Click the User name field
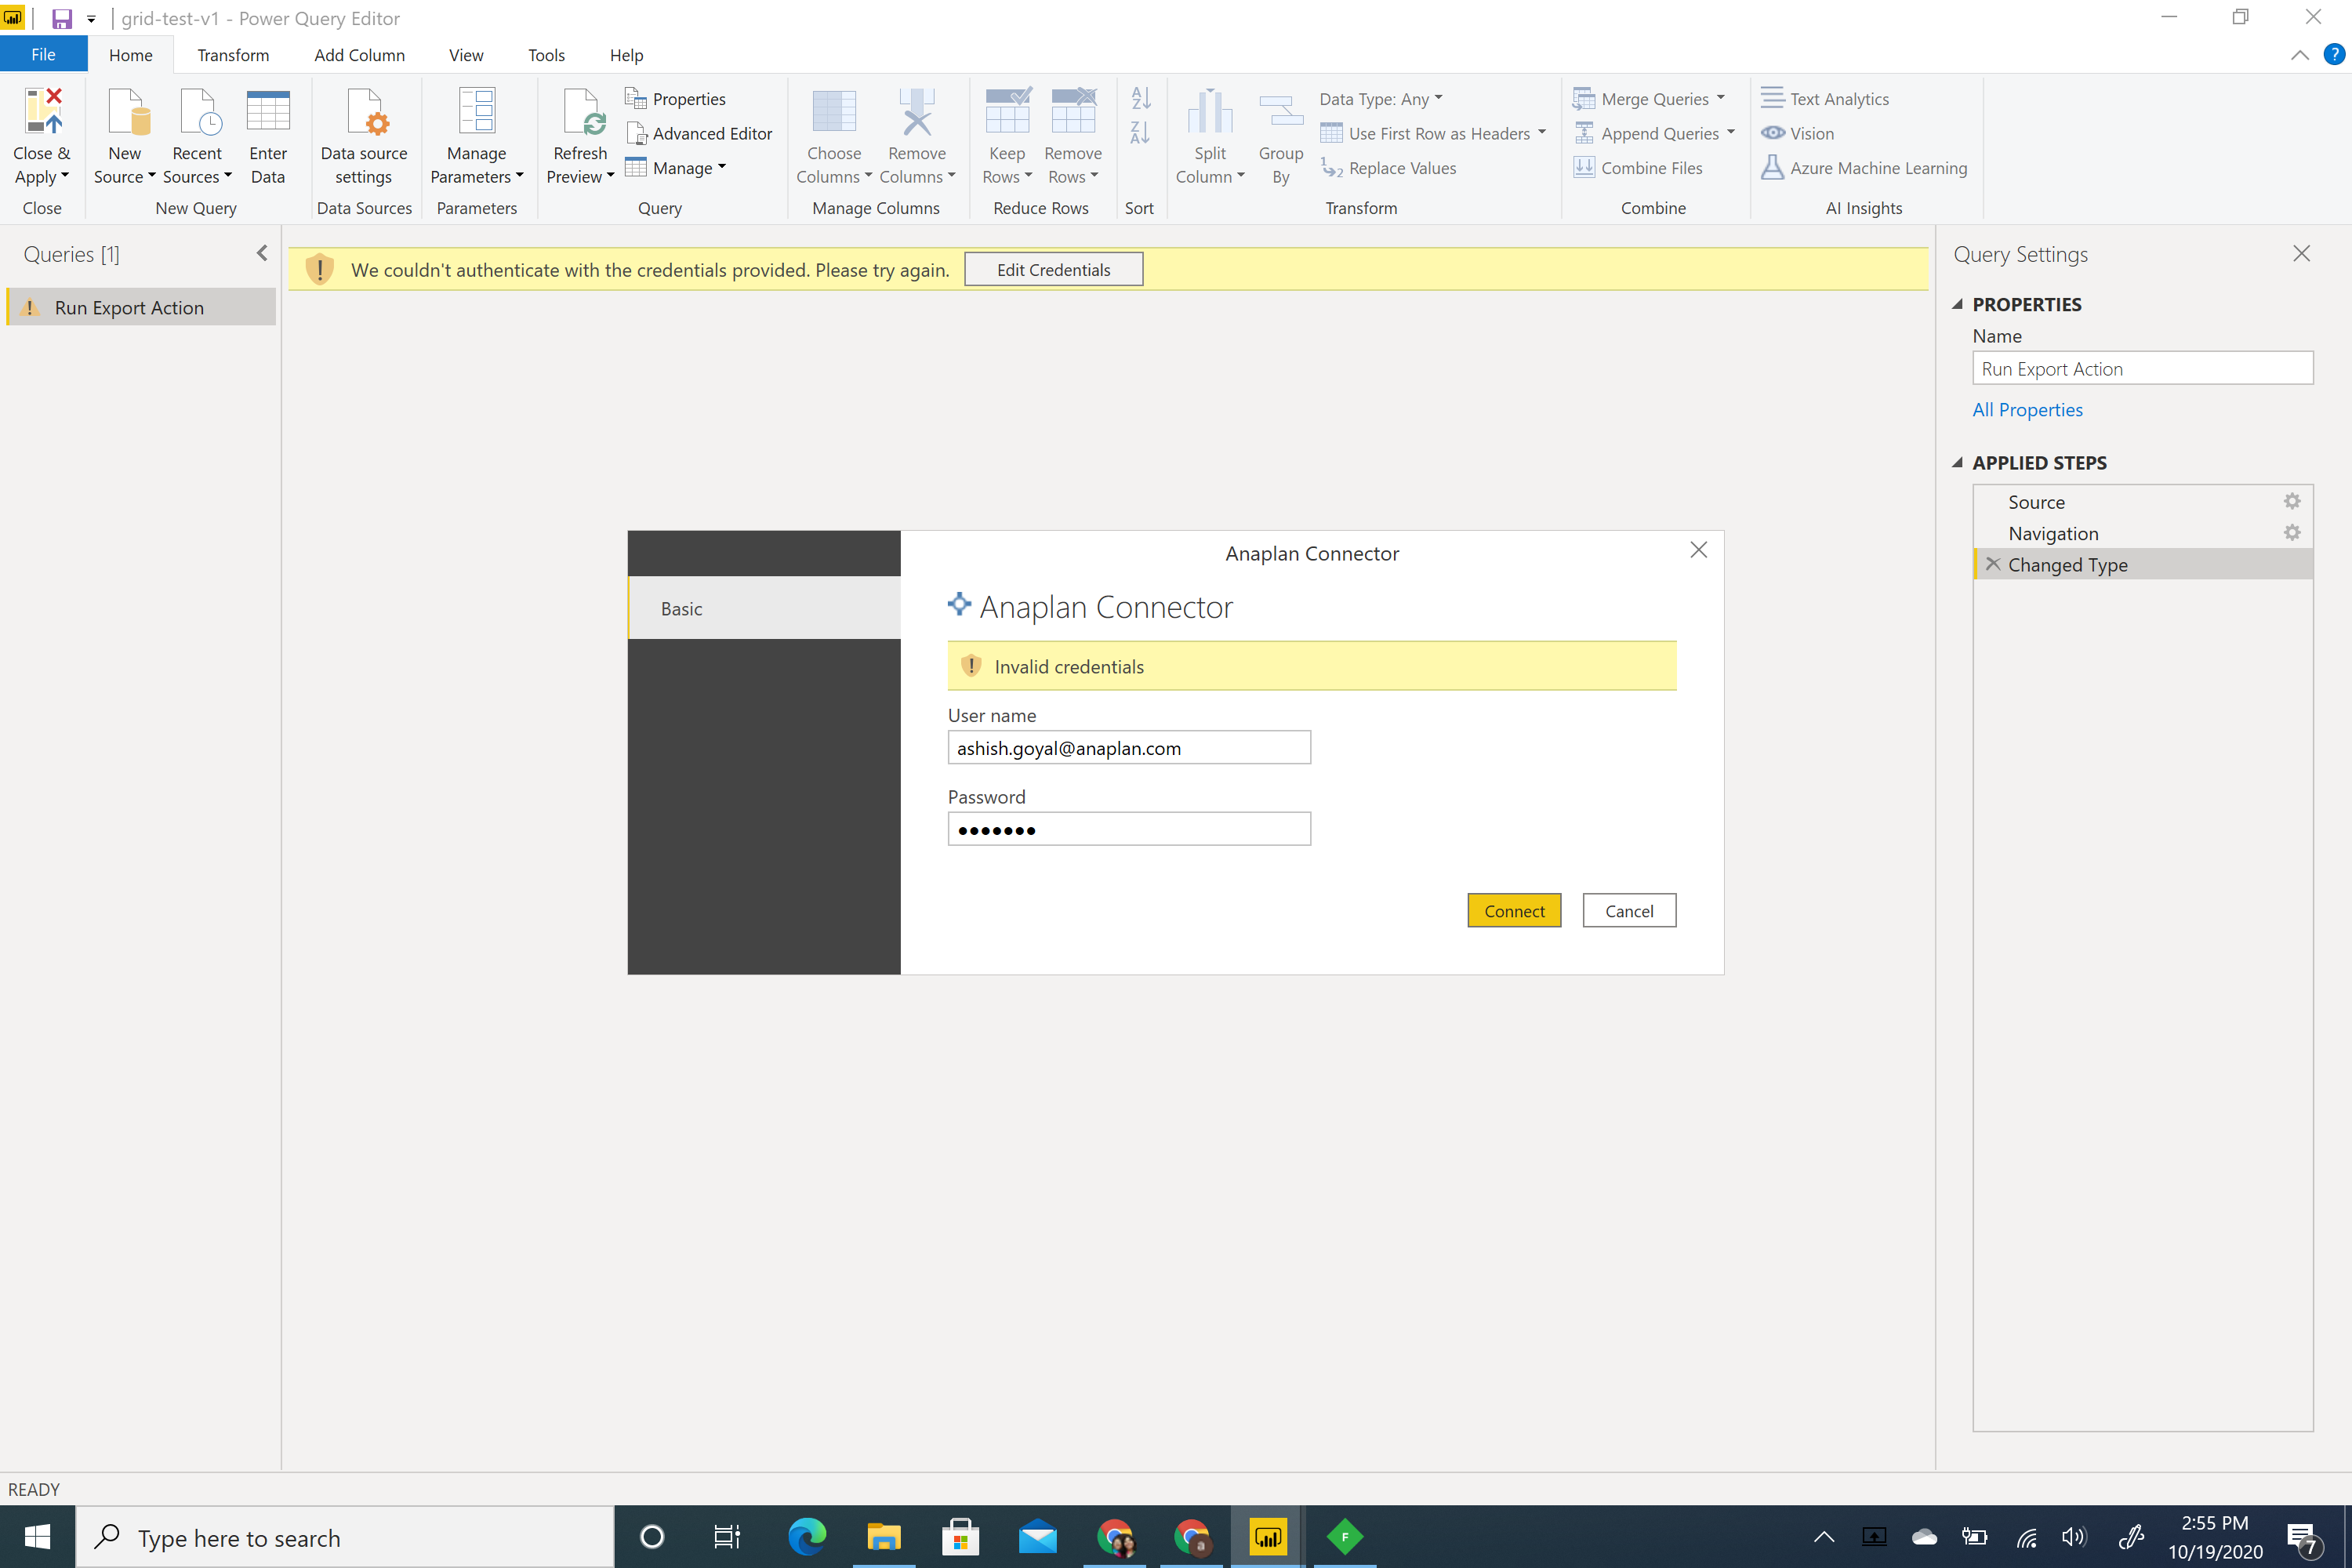2352x1568 pixels. pyautogui.click(x=1129, y=747)
